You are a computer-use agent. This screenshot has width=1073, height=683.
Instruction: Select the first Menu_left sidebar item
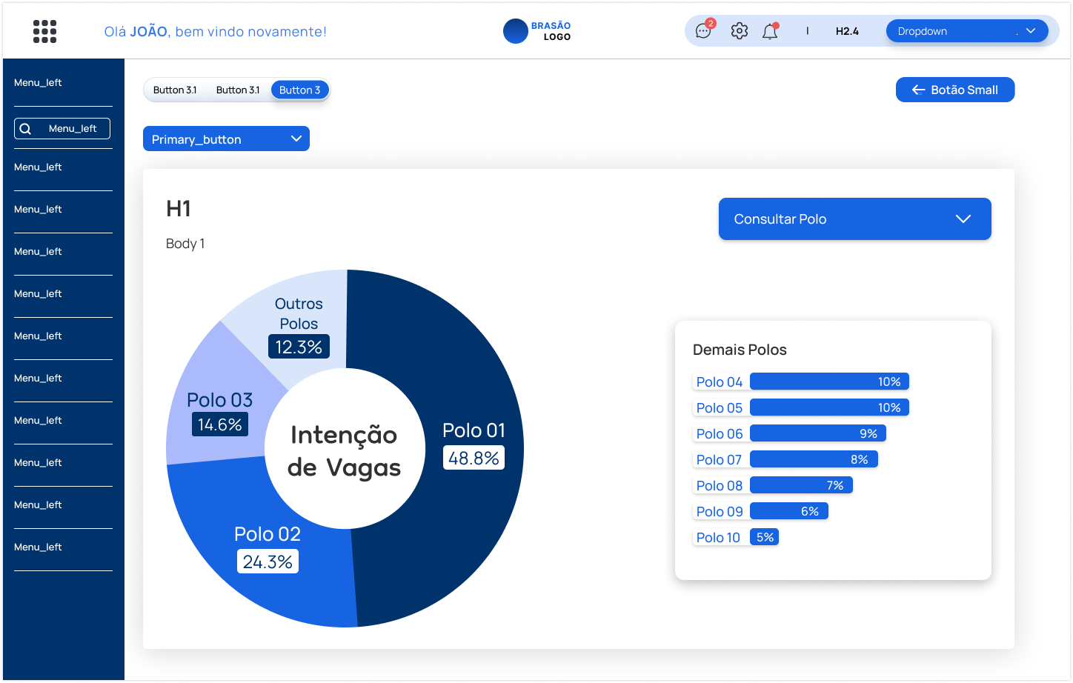(x=38, y=82)
